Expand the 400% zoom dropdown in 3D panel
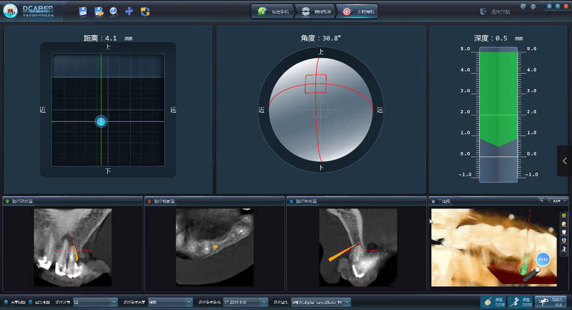Screen dimensions: 572x310 click(x=558, y=201)
